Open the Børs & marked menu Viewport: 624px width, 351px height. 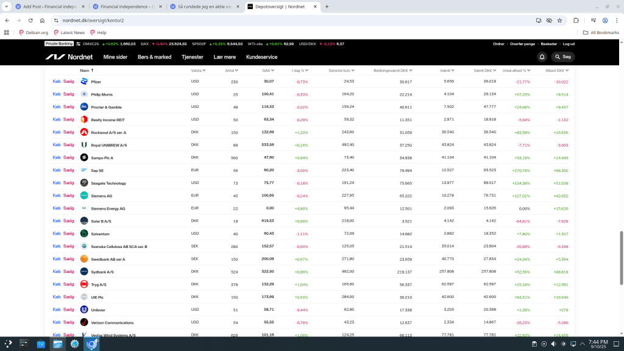tap(154, 57)
